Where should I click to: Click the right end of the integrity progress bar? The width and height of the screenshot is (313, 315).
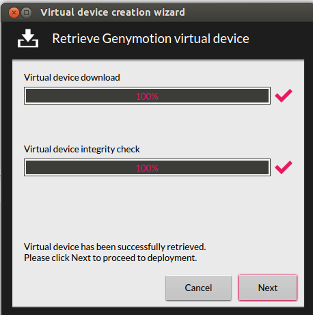(x=264, y=167)
